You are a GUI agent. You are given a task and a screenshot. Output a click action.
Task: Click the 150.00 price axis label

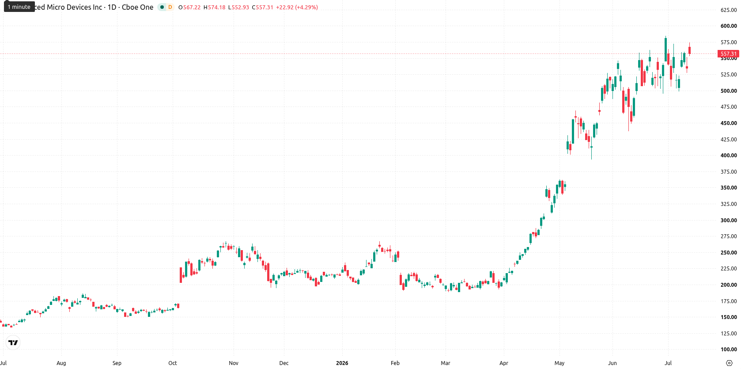tap(729, 317)
